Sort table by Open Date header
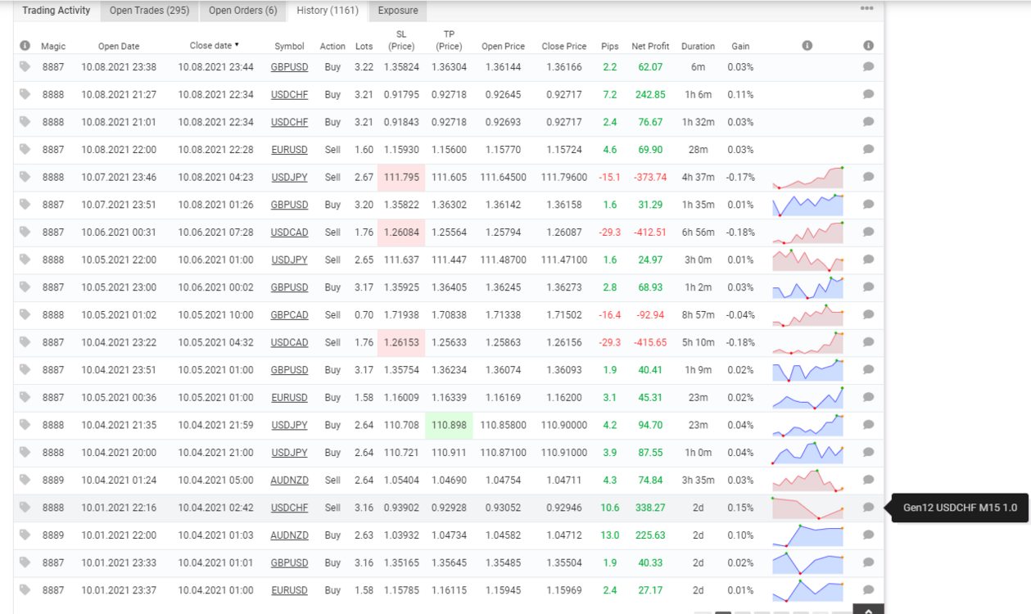This screenshot has height=614, width=1031. pyautogui.click(x=119, y=47)
